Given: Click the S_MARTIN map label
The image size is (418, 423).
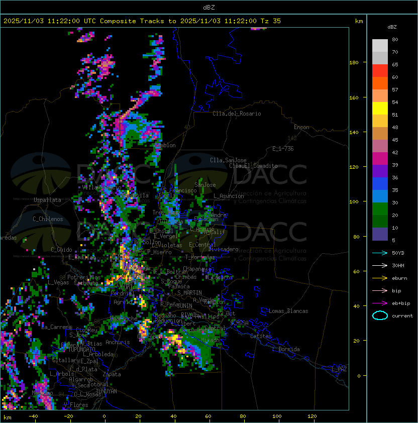Looking at the screenshot, I should coord(189,293).
